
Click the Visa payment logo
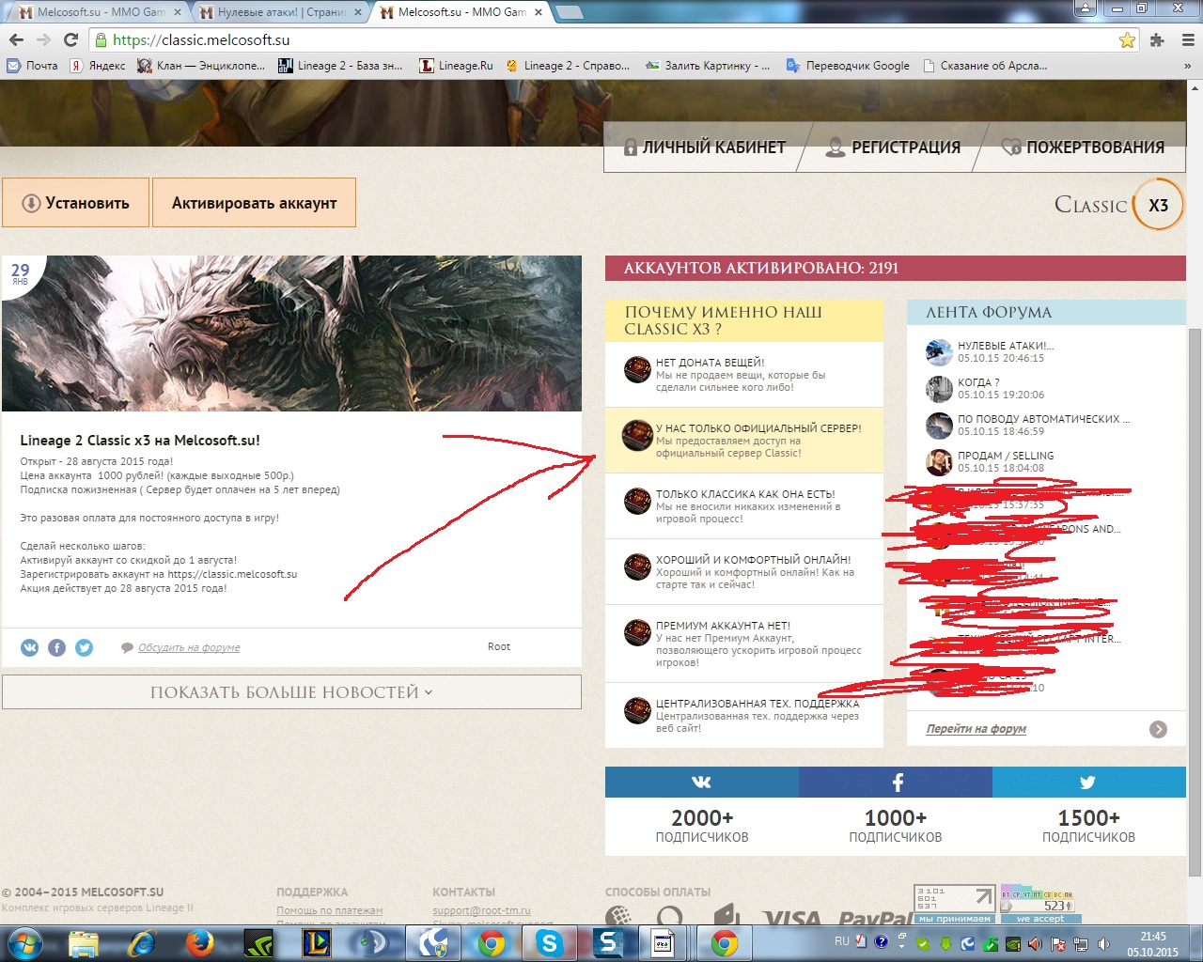pyautogui.click(x=791, y=918)
